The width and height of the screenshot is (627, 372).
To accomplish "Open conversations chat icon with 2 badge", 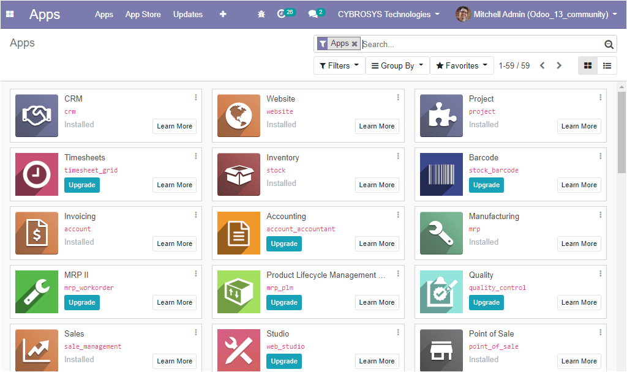I will coord(316,13).
